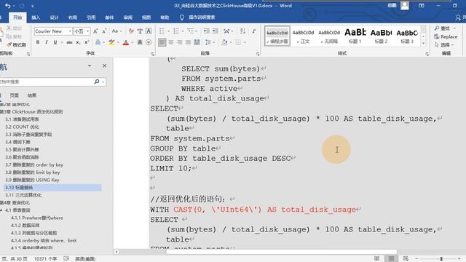Align paragraph to the left
The width and height of the screenshot is (466, 262).
click(x=162, y=42)
